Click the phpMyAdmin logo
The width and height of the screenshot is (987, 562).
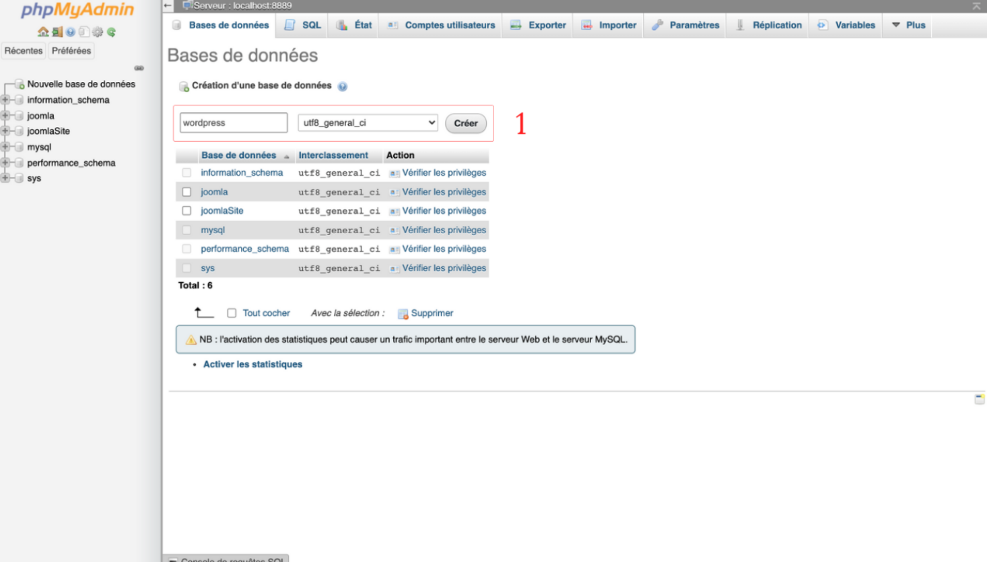[77, 9]
